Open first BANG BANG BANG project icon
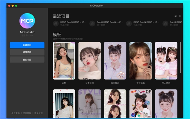Image resolution: width=190 pixels, height=119 pixels. tap(56, 24)
